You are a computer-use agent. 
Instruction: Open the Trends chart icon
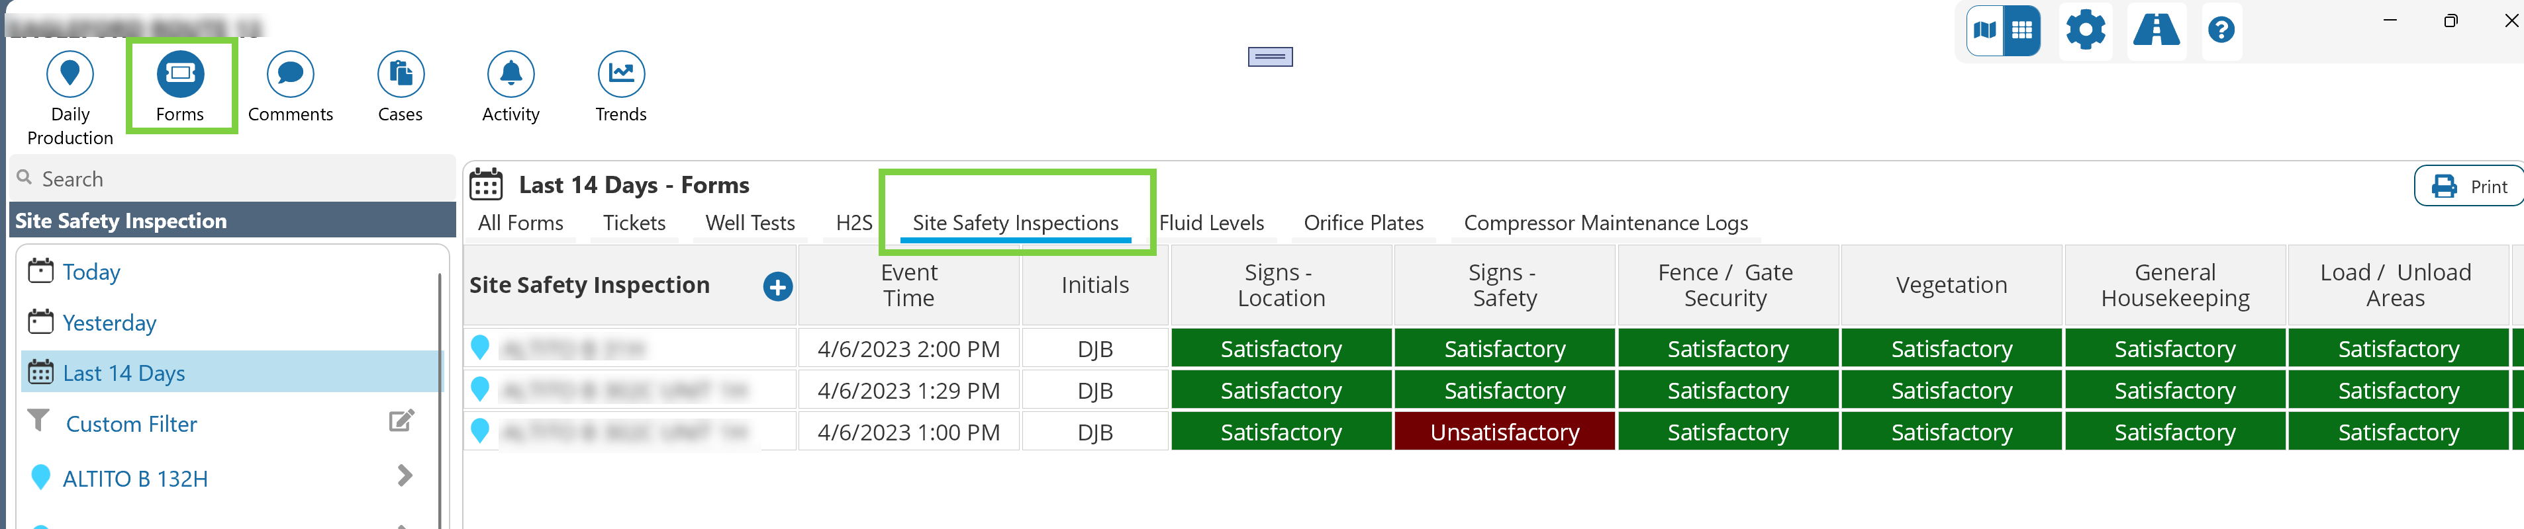click(x=620, y=75)
